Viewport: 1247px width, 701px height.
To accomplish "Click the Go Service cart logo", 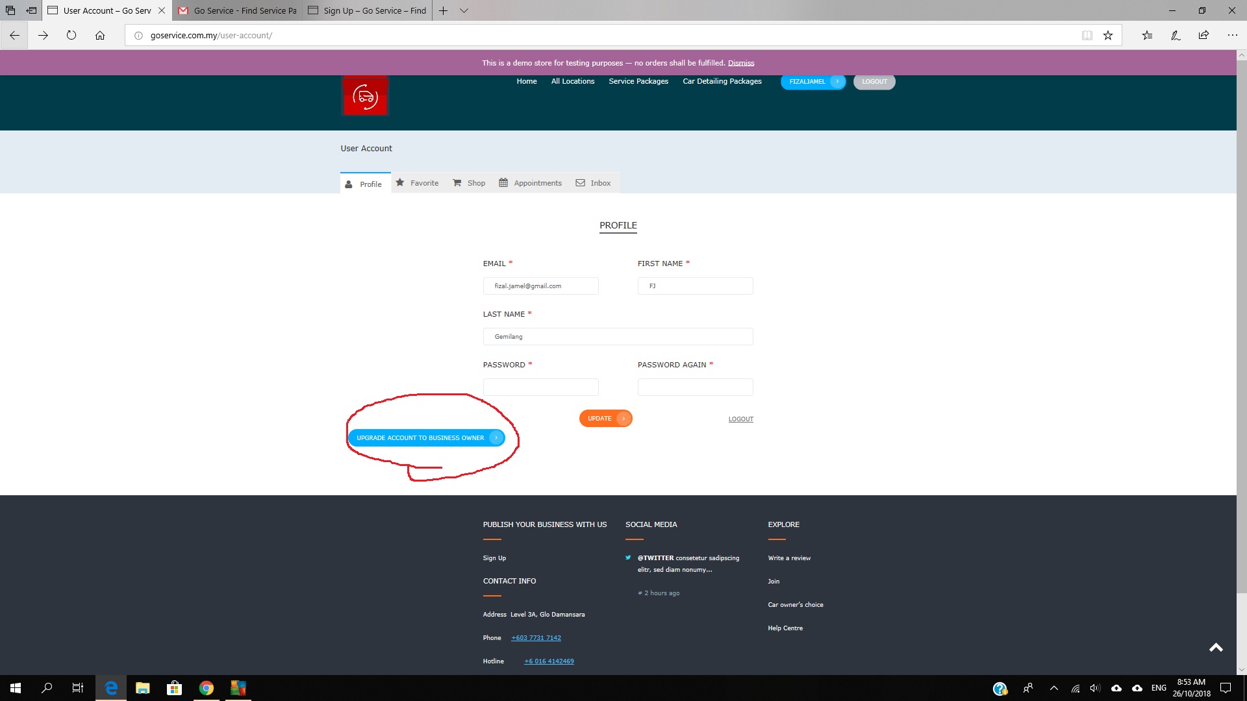I will [x=364, y=95].
